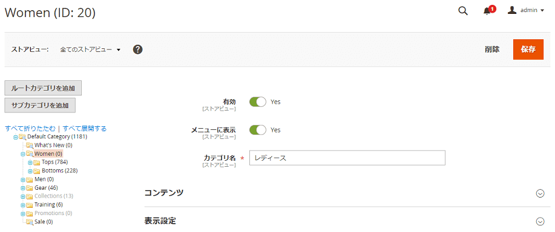Open notifications bell icon

487,11
